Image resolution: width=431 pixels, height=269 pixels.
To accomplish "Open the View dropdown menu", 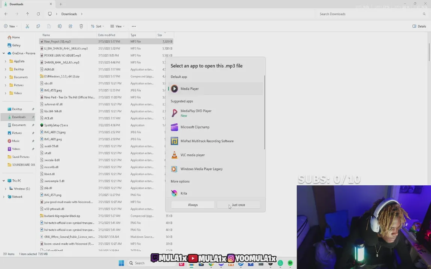I will pos(117,26).
